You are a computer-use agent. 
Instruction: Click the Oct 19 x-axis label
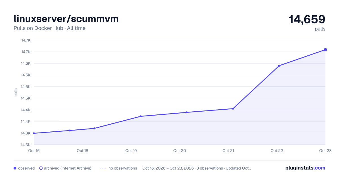point(131,151)
